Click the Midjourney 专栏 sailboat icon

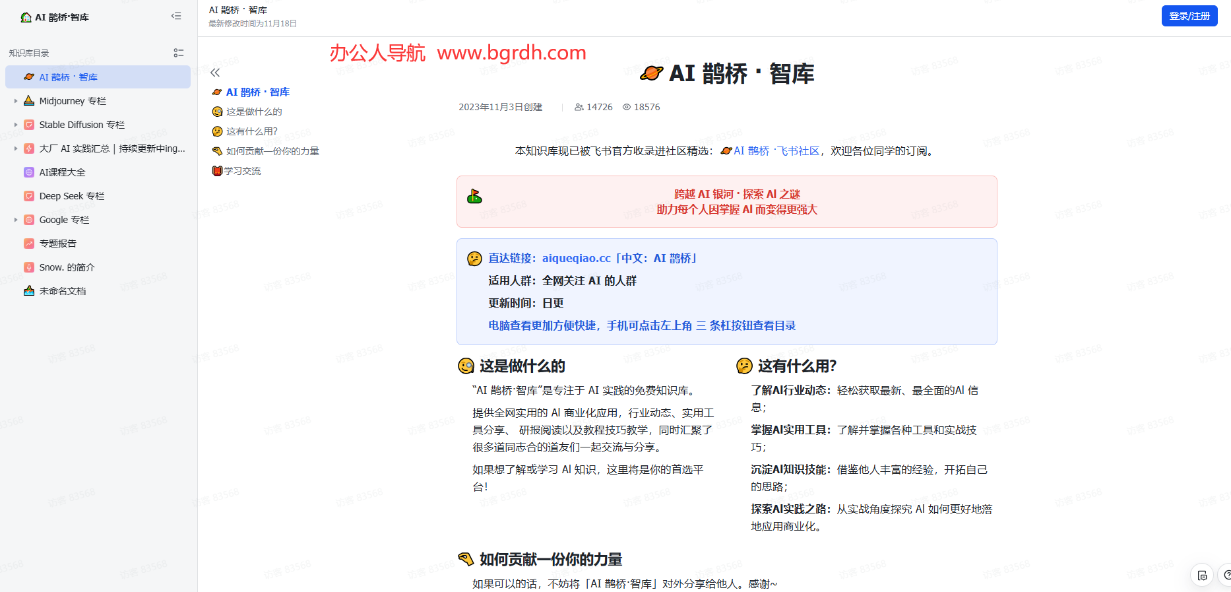point(29,101)
